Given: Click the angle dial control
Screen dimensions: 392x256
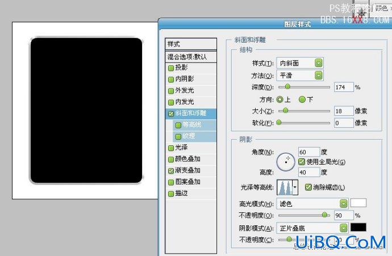Looking at the screenshot, I should 286,162.
